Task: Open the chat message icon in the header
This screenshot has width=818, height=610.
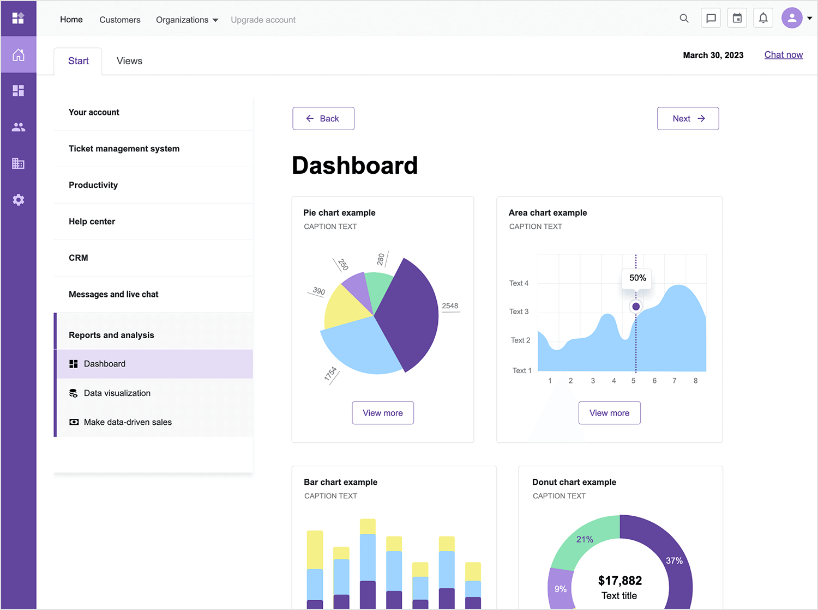Action: (711, 18)
